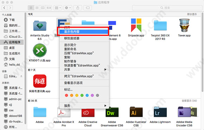Eject the Edra… device
Screen dimensions: 204x130
(21, 76)
